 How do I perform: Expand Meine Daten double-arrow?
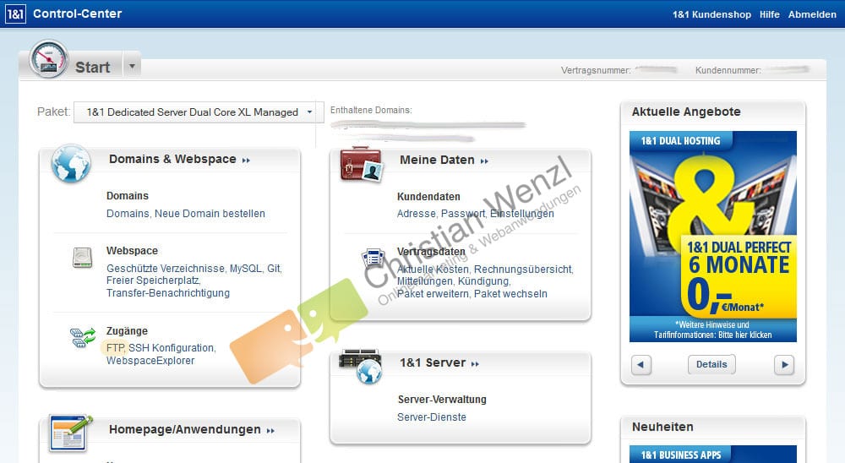point(484,161)
